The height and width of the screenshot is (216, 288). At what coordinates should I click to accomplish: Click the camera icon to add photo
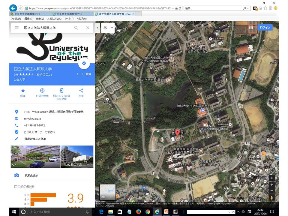16,175
